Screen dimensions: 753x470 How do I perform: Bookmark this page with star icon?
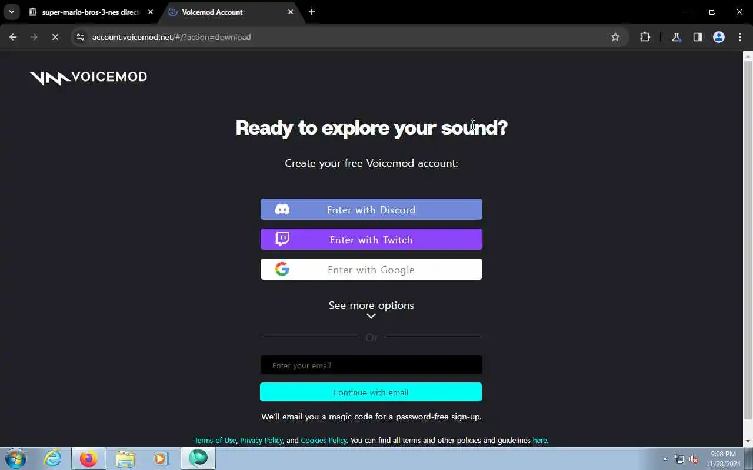[615, 37]
